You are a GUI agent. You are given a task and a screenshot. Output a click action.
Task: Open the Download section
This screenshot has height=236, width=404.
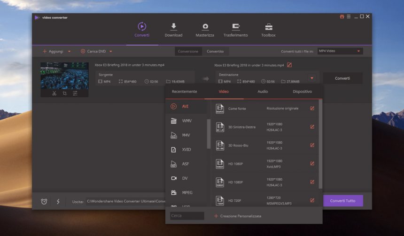pos(173,30)
